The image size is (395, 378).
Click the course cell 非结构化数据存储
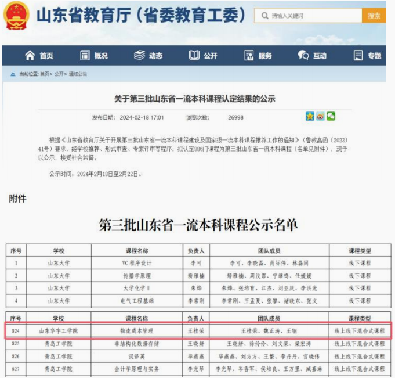click(x=137, y=344)
